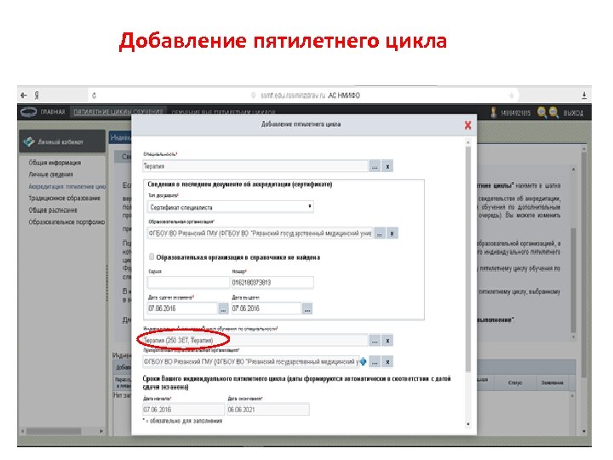Open specialty lookup next to Терапия field
Image resolution: width=613 pixels, height=460 pixels.
[x=375, y=166]
